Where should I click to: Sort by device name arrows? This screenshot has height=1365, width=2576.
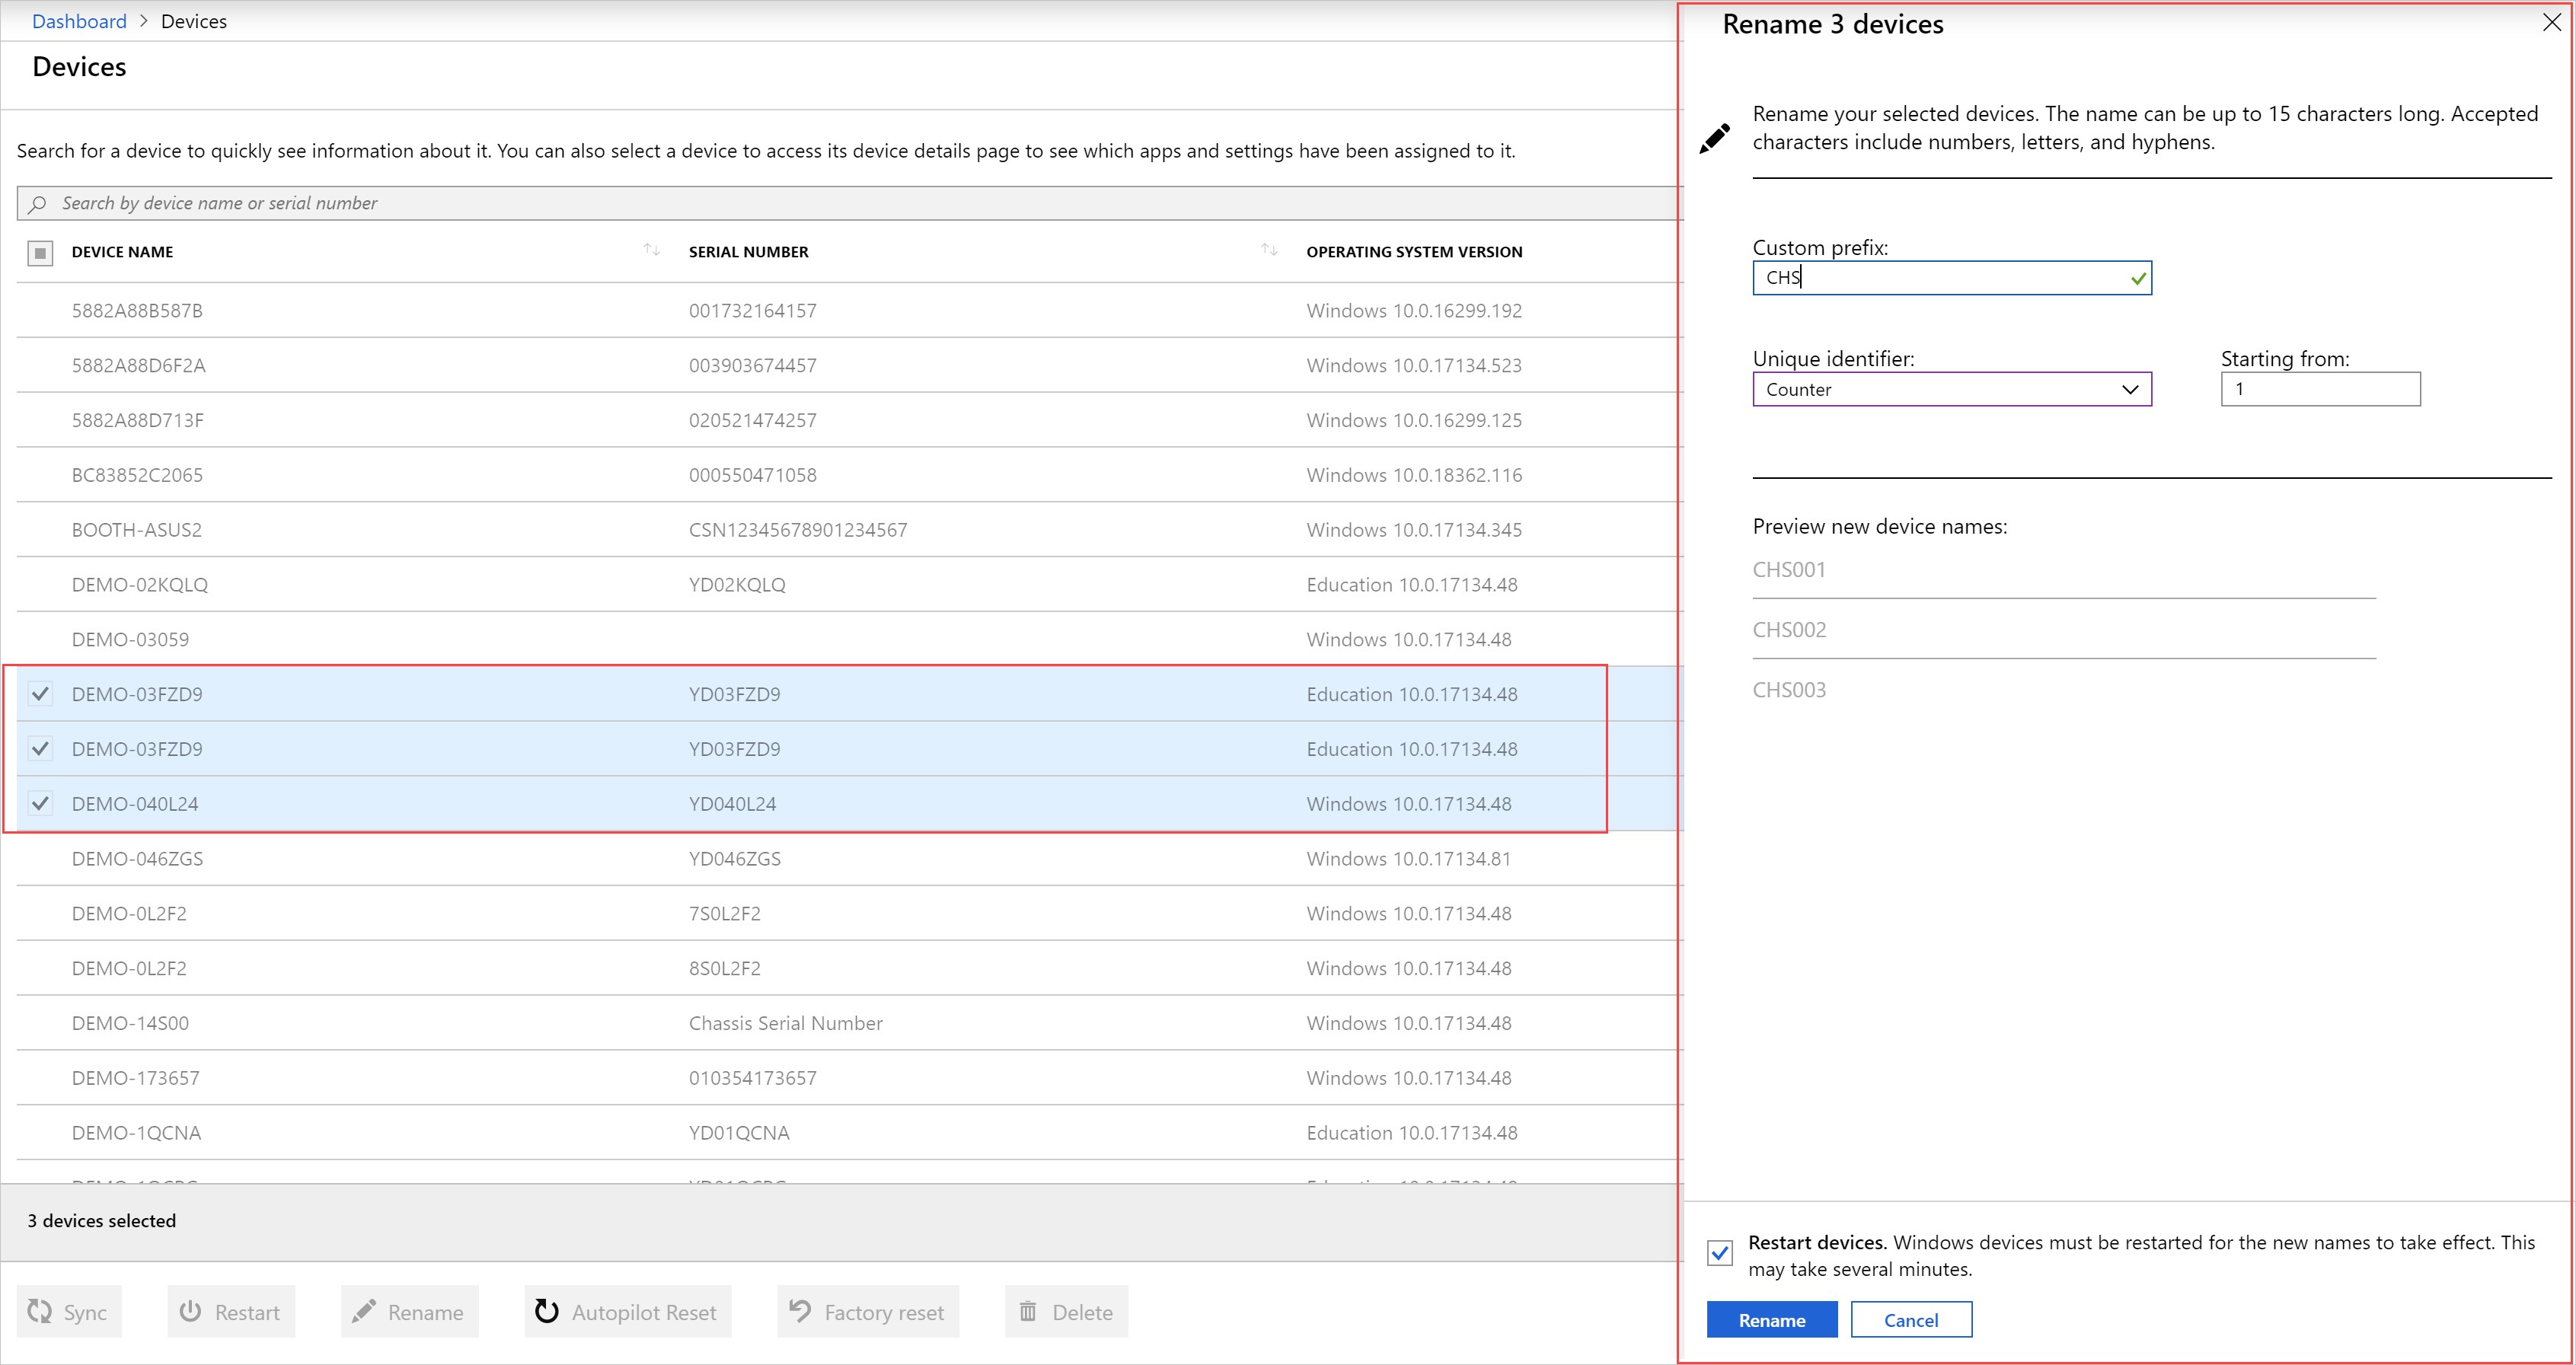click(652, 250)
